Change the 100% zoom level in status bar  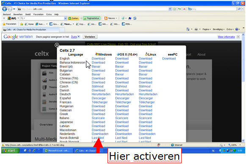pos(235,145)
